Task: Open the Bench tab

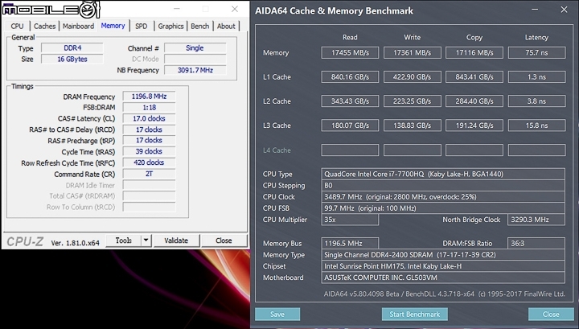Action: point(199,27)
